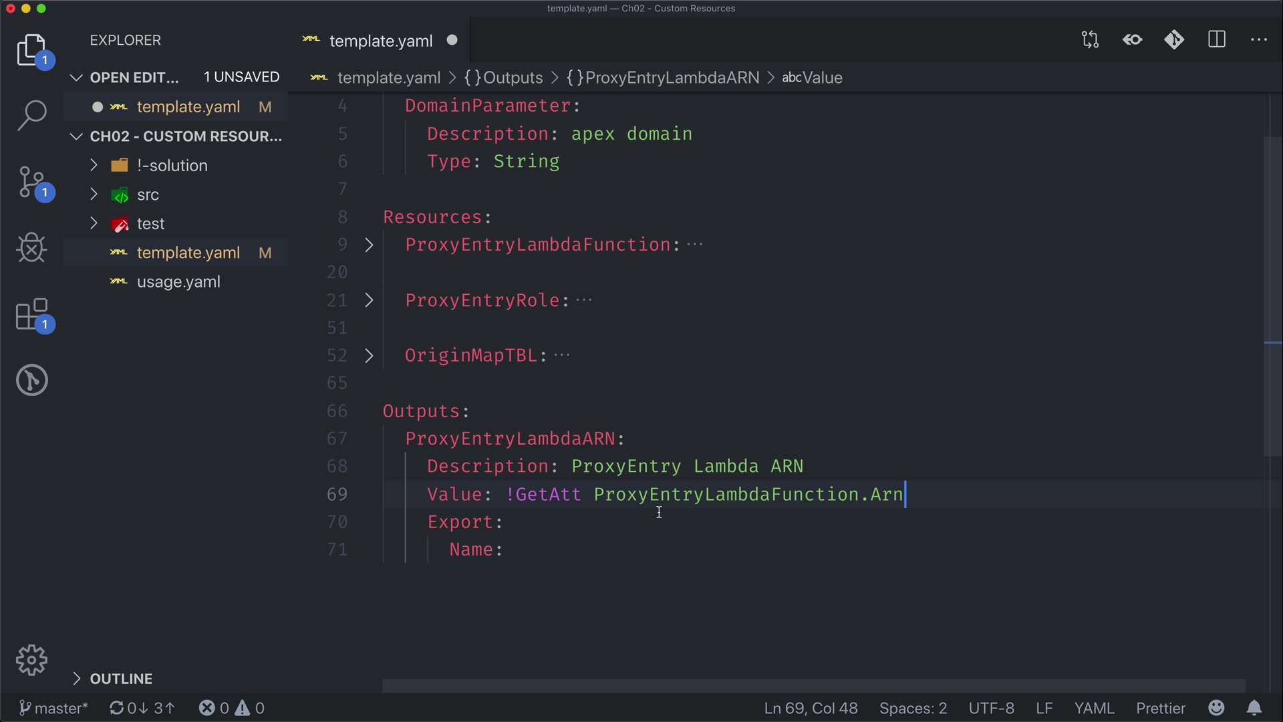Open the Source Control view
The image size is (1283, 722).
31,182
